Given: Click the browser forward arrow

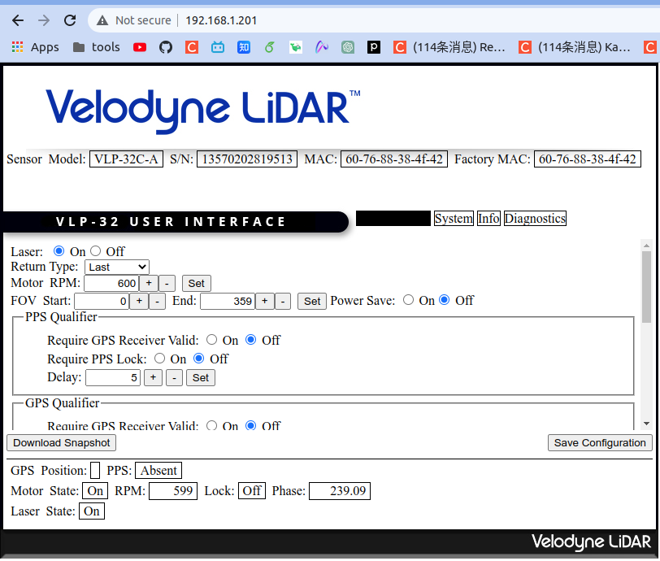Looking at the screenshot, I should tap(44, 20).
